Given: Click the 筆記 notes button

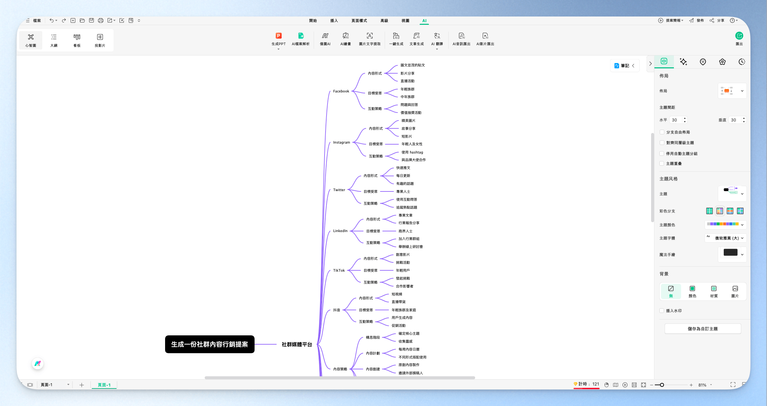Looking at the screenshot, I should [x=624, y=66].
